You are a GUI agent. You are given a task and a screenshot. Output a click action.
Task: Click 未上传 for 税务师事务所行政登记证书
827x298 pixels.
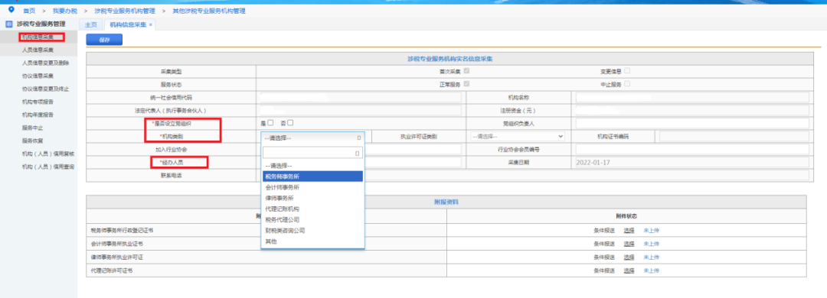[x=652, y=231]
